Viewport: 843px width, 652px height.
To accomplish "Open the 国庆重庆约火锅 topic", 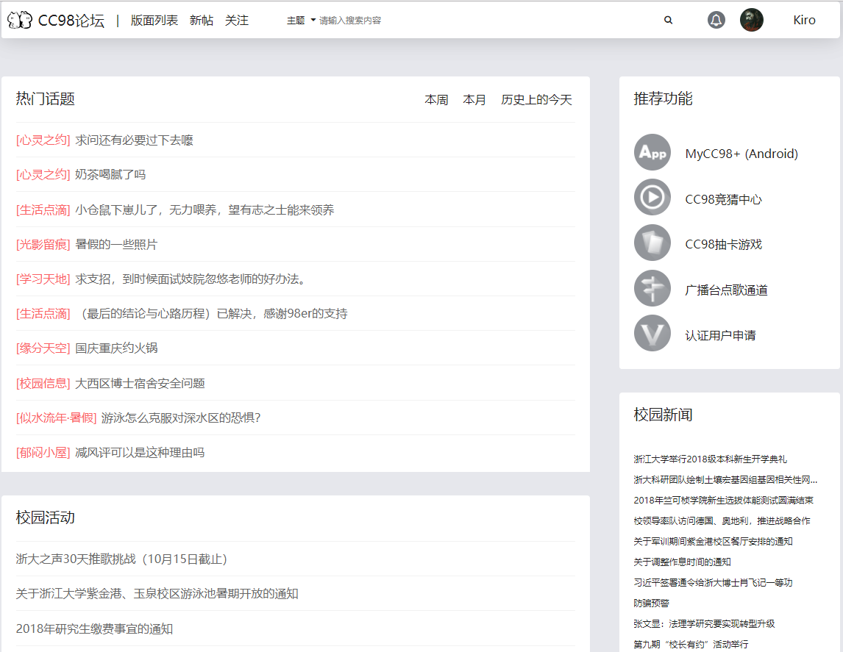I will pyautogui.click(x=116, y=348).
